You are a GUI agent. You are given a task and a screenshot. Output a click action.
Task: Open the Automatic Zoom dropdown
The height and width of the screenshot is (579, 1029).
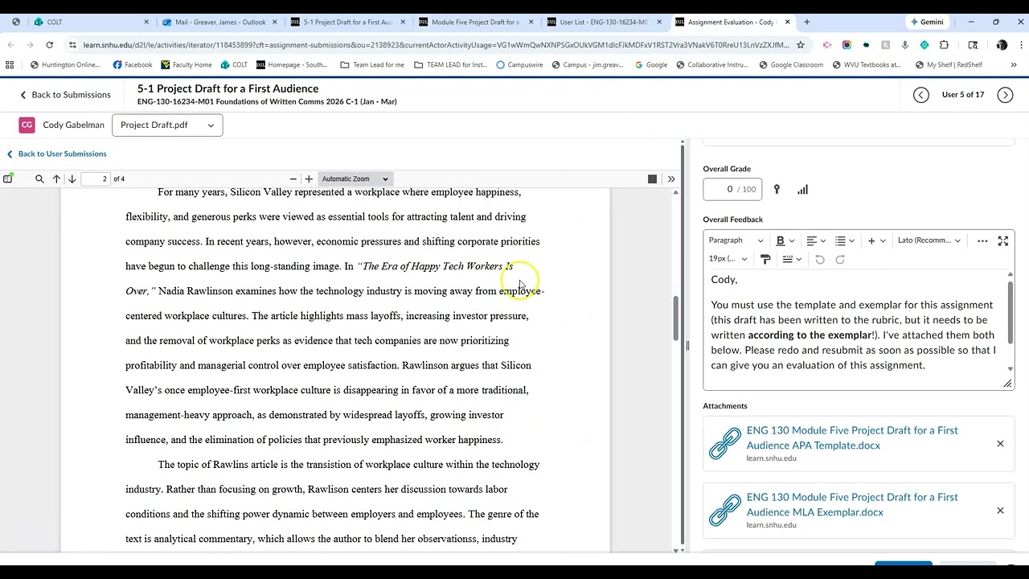tap(355, 179)
